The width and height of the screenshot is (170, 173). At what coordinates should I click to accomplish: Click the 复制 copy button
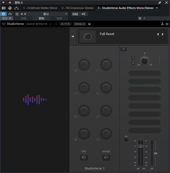[41, 18]
